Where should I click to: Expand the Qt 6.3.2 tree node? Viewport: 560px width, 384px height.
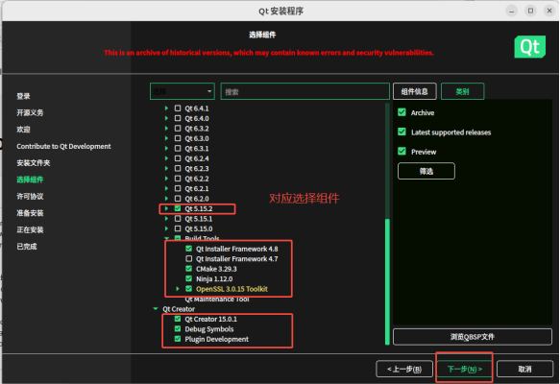pyautogui.click(x=166, y=128)
